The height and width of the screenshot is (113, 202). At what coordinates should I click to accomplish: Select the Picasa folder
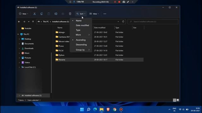[61, 46]
